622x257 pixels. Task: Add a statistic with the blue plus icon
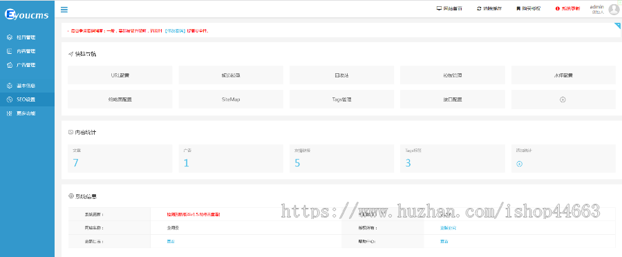click(519, 164)
